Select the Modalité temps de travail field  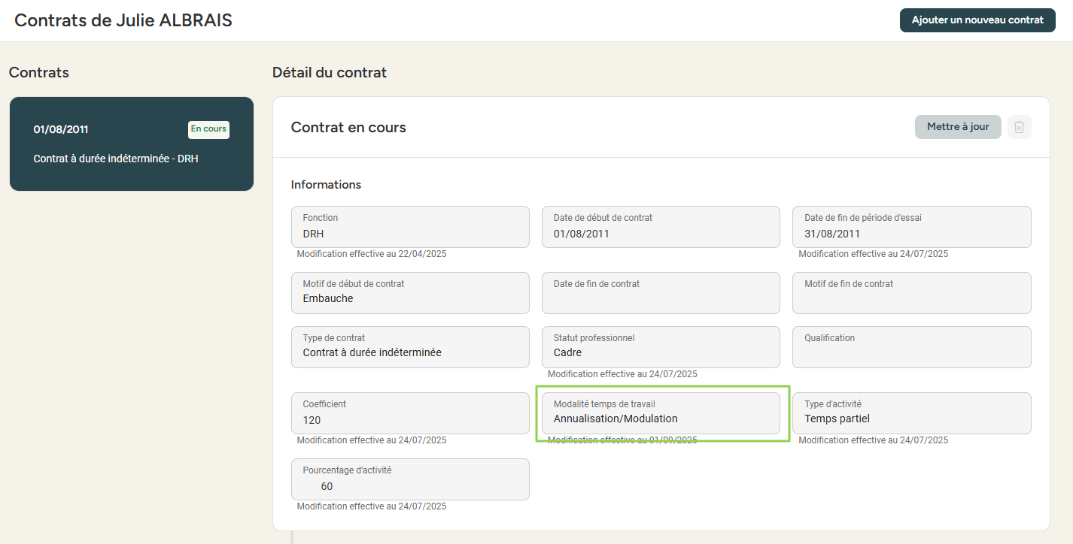pos(661,413)
